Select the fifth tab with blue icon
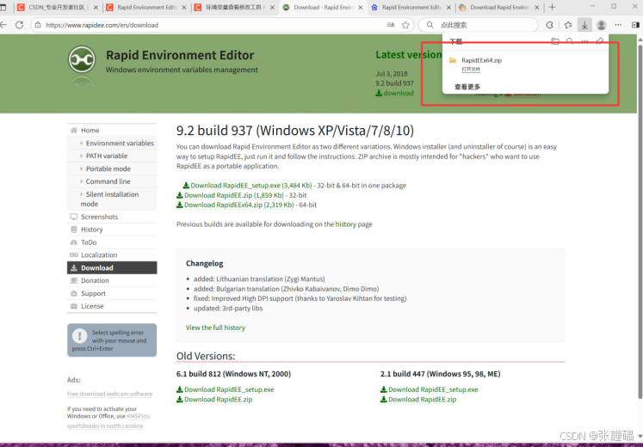 [x=411, y=8]
